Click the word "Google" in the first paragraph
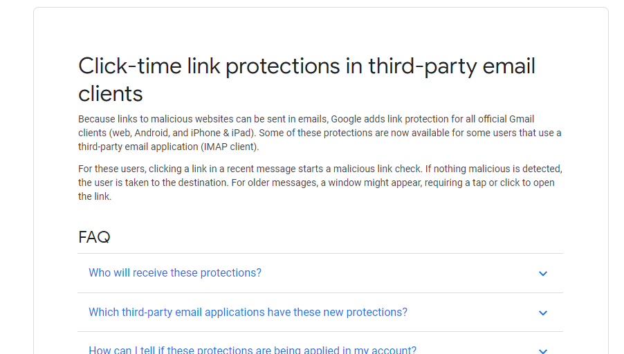This screenshot has height=354, width=624. (346, 120)
